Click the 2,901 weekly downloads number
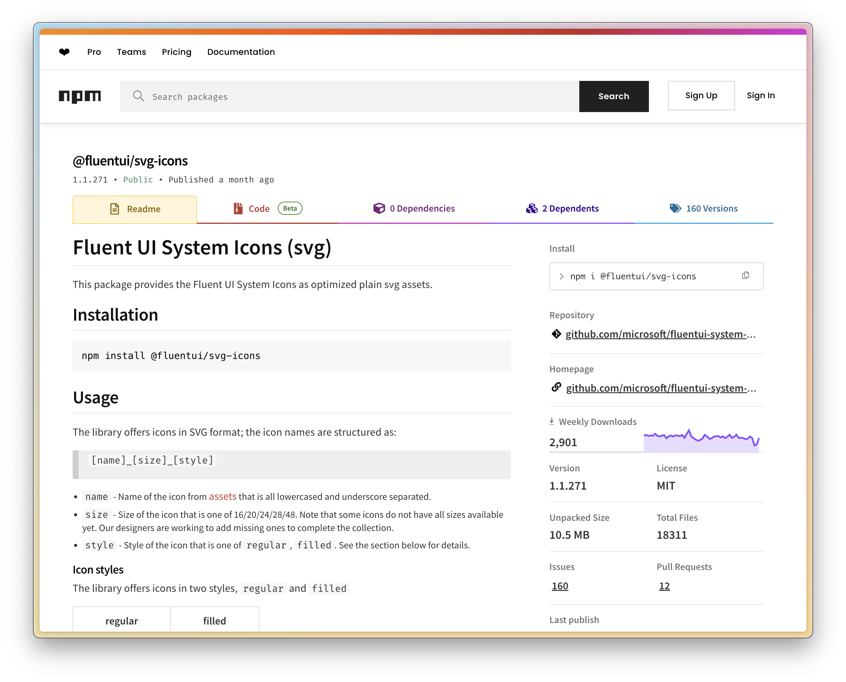Screen dimensions: 846x682 [x=563, y=442]
